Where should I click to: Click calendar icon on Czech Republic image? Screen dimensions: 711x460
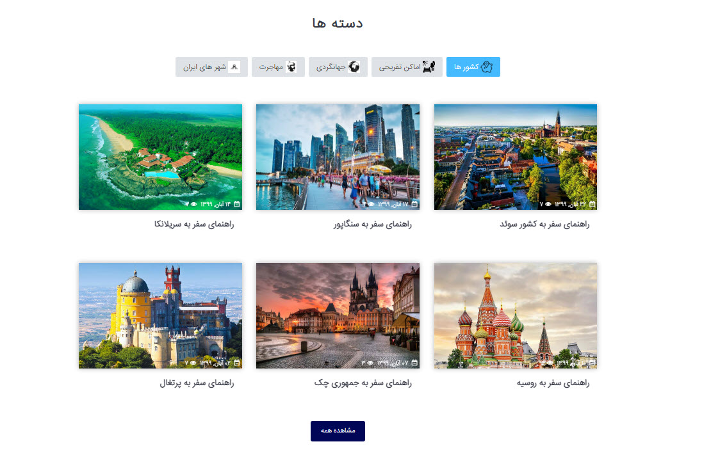[414, 363]
